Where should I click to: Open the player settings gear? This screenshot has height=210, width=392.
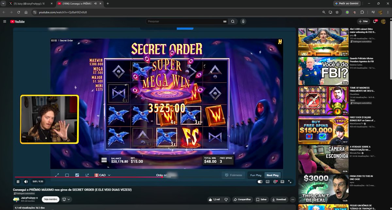tap(275, 182)
